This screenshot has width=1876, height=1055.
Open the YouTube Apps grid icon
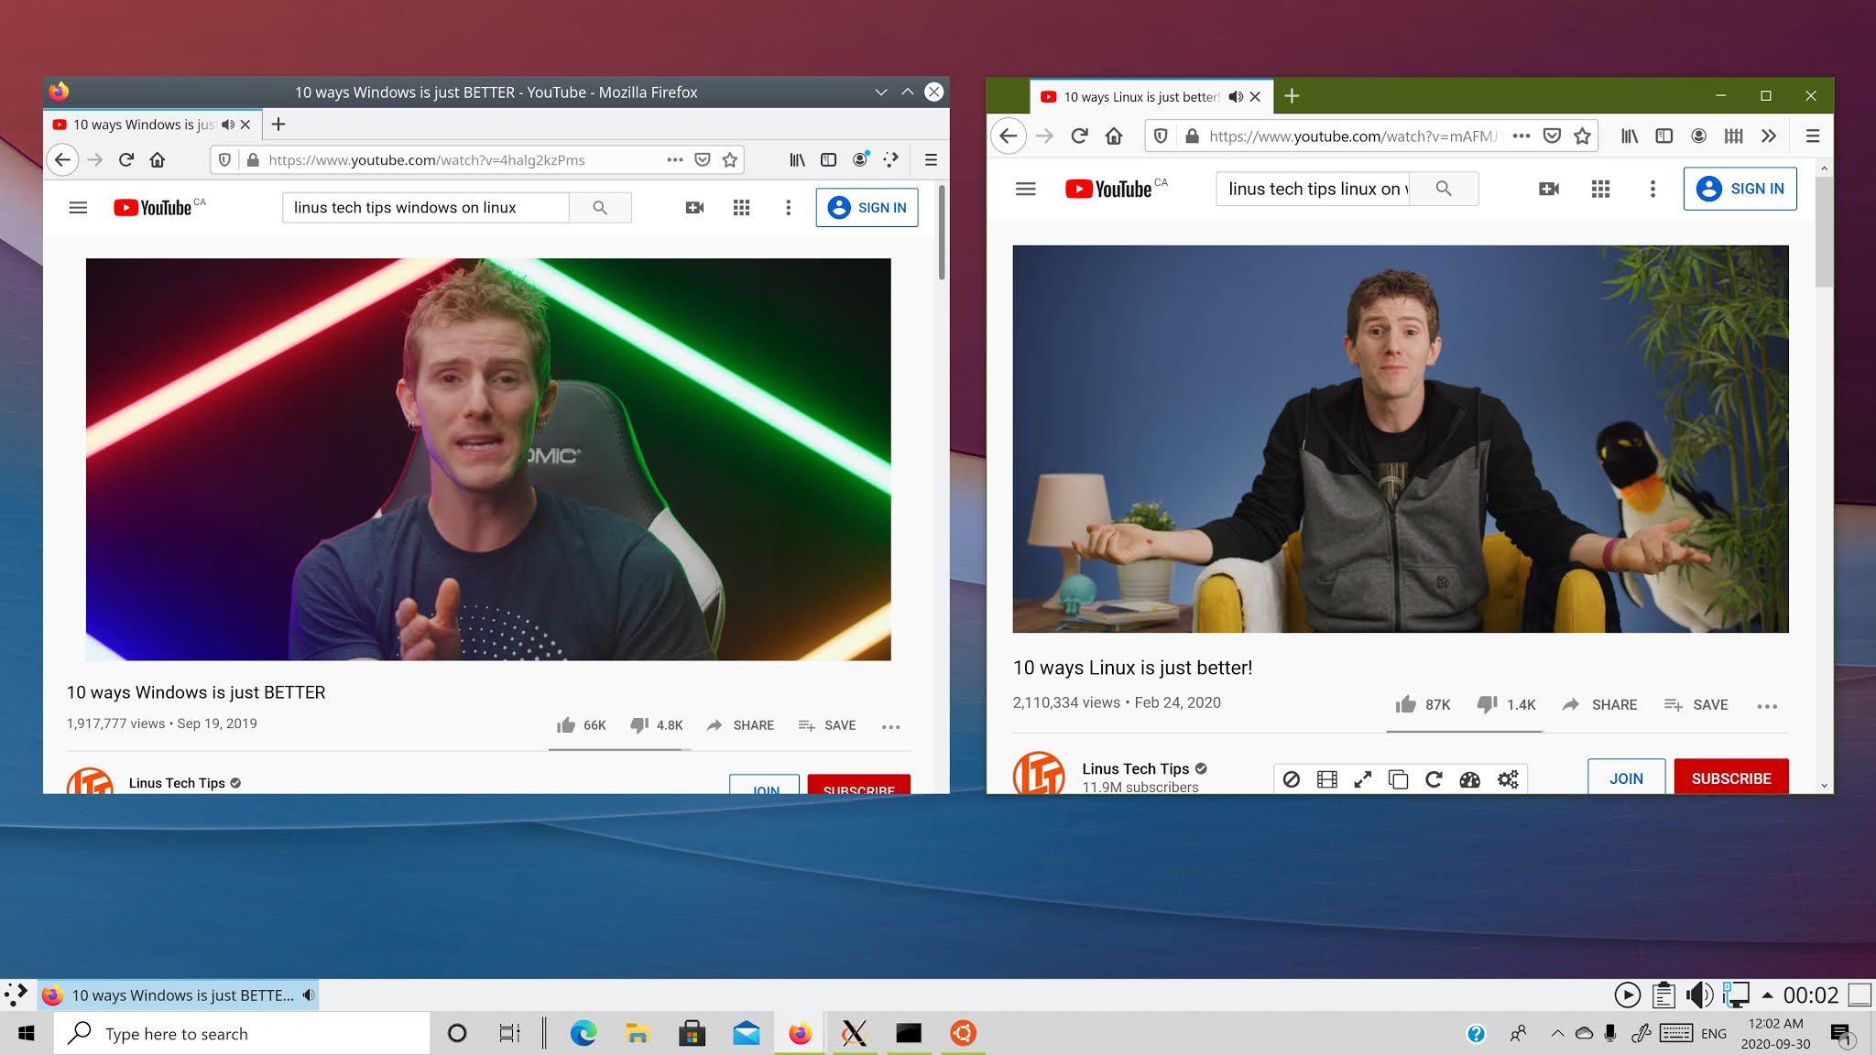(x=1600, y=189)
